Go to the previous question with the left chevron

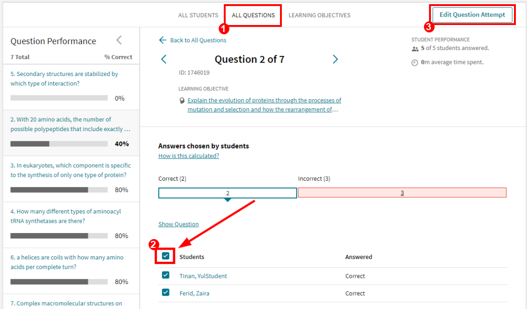pos(163,59)
